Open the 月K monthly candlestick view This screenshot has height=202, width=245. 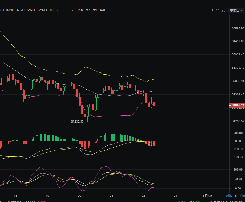tap(88, 10)
